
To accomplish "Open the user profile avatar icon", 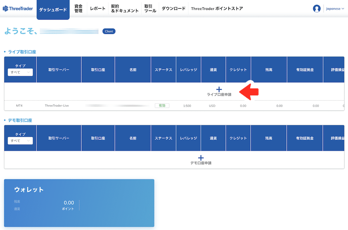I will 317,9.
